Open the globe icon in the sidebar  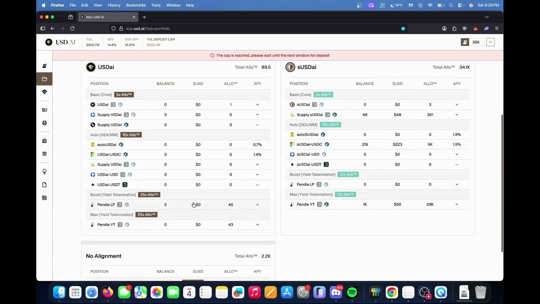point(44,123)
